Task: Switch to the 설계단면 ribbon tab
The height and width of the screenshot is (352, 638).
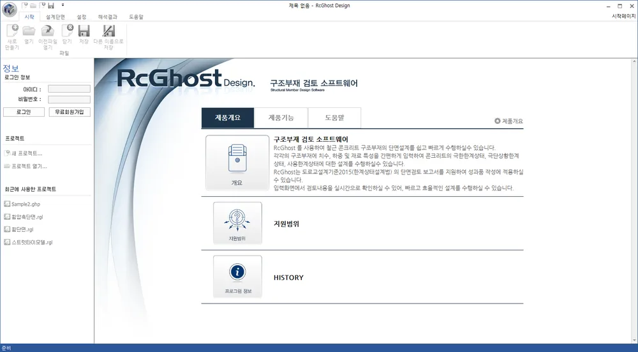Action: (56, 17)
